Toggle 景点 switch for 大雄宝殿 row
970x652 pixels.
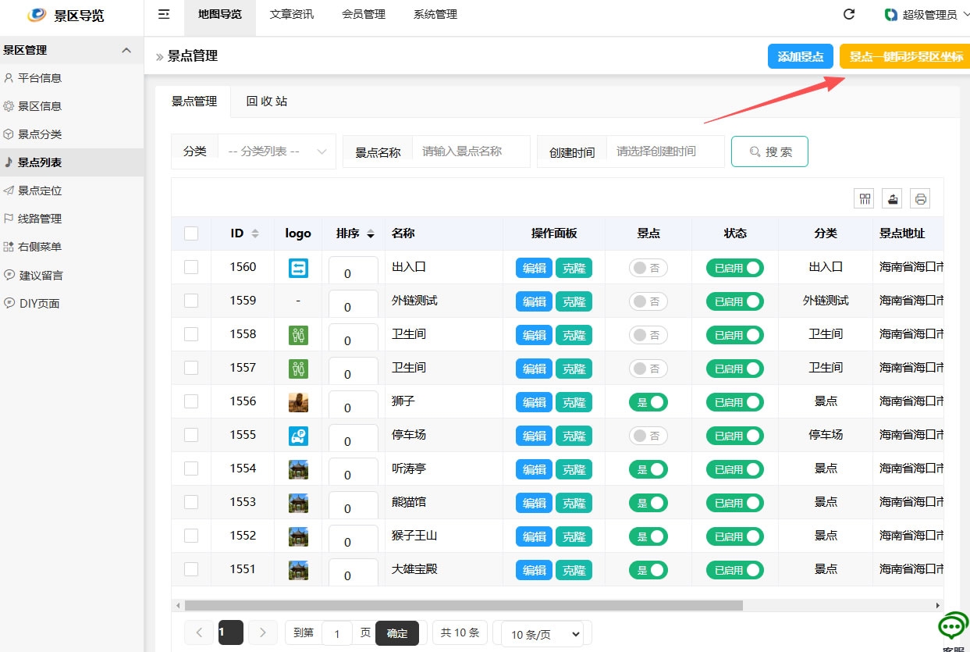pyautogui.click(x=648, y=570)
